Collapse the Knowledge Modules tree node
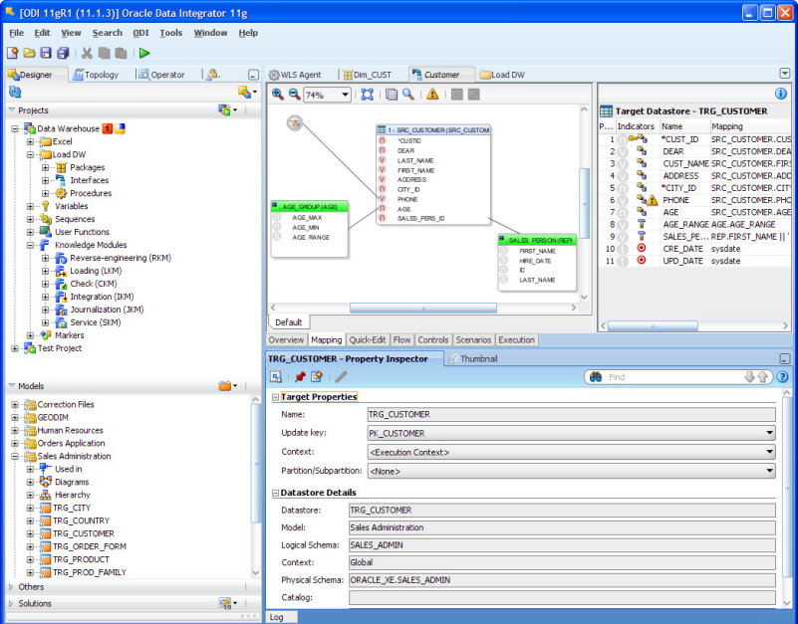798x624 pixels. 32,245
